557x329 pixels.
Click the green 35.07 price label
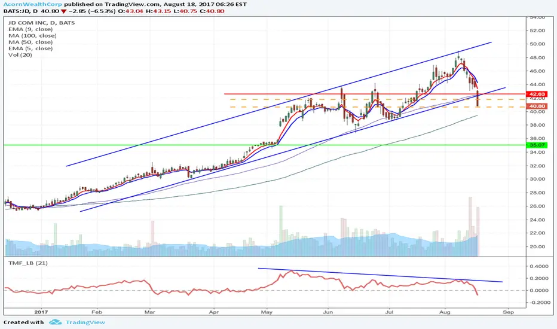pos(537,145)
